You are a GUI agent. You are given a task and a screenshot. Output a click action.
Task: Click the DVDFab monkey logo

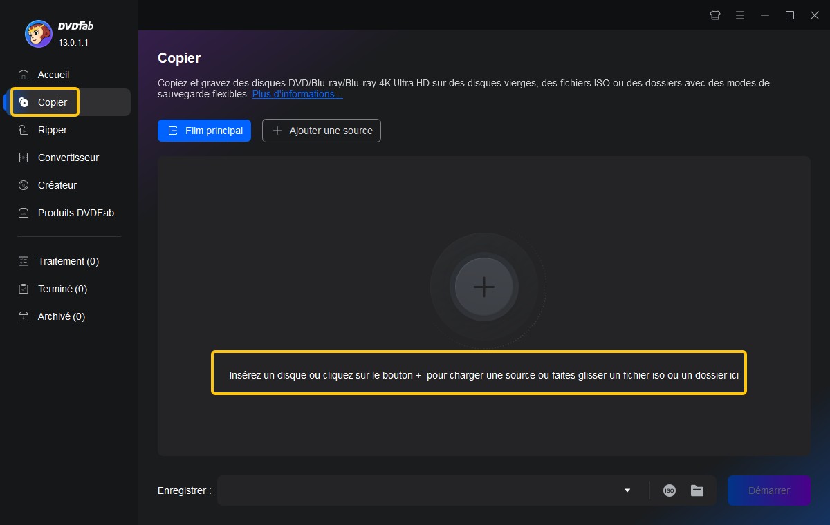[x=38, y=34]
